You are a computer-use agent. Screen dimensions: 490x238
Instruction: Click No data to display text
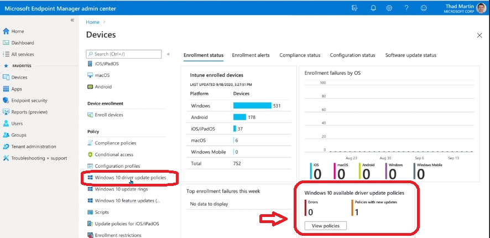pos(209,204)
